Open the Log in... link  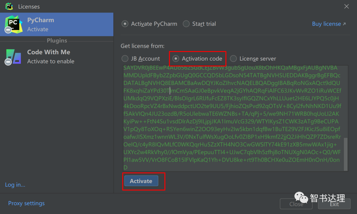(x=15, y=185)
